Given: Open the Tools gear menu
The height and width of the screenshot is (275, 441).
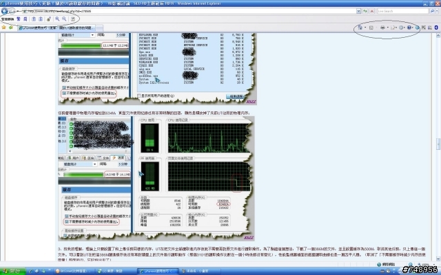Looking at the screenshot, I should (402, 27).
